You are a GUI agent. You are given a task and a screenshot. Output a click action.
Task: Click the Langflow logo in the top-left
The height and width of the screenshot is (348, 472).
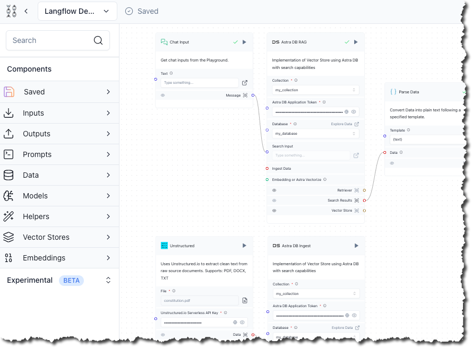point(11,11)
